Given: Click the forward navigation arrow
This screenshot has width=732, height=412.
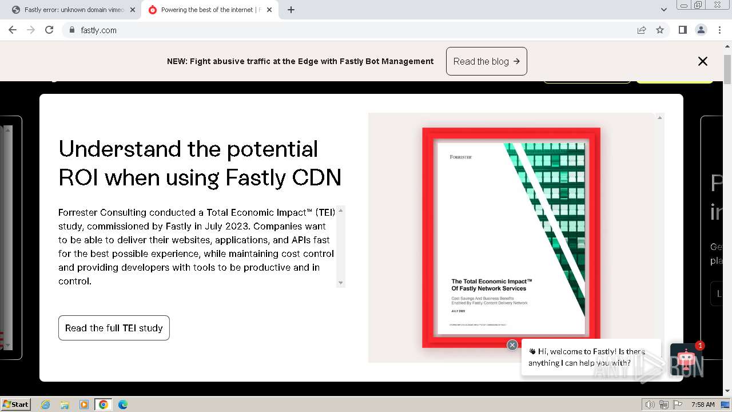Looking at the screenshot, I should click(31, 30).
